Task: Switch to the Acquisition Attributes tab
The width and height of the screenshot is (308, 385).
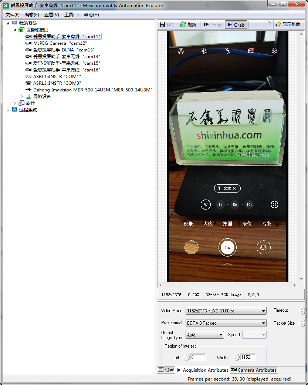Action: [203, 370]
